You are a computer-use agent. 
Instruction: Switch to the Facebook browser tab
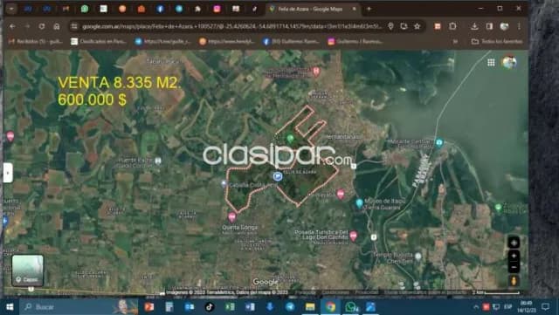click(x=160, y=9)
